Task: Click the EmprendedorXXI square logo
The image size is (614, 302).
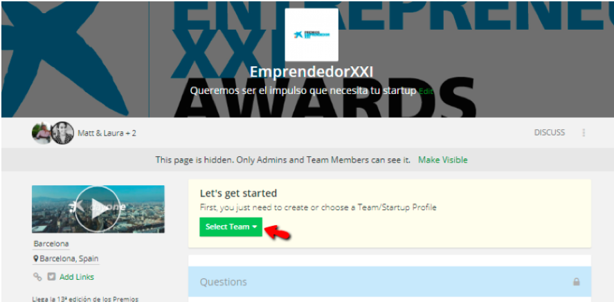Action: coord(311,35)
